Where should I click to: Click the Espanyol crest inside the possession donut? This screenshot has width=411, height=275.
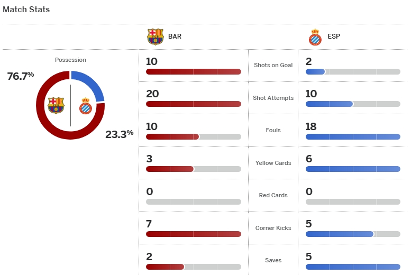[85, 106]
